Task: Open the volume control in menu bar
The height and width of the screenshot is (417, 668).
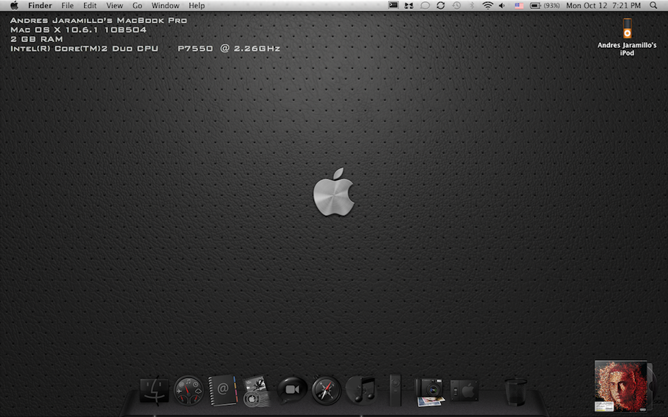Action: tap(502, 5)
